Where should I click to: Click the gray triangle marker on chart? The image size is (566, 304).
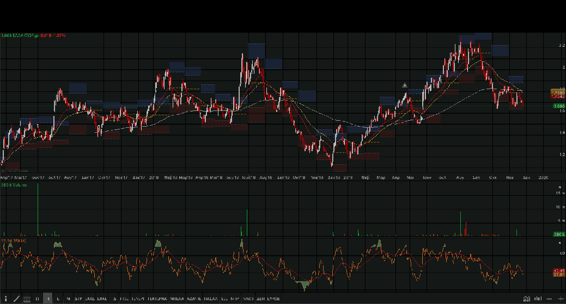[405, 85]
